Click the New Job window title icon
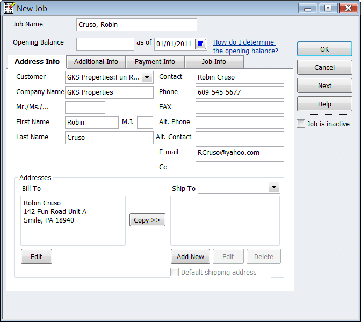 tap(9, 8)
